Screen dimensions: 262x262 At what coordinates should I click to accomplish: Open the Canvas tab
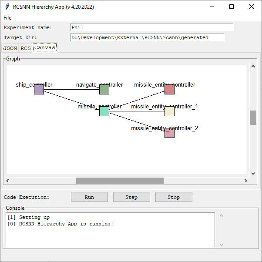tap(45, 47)
